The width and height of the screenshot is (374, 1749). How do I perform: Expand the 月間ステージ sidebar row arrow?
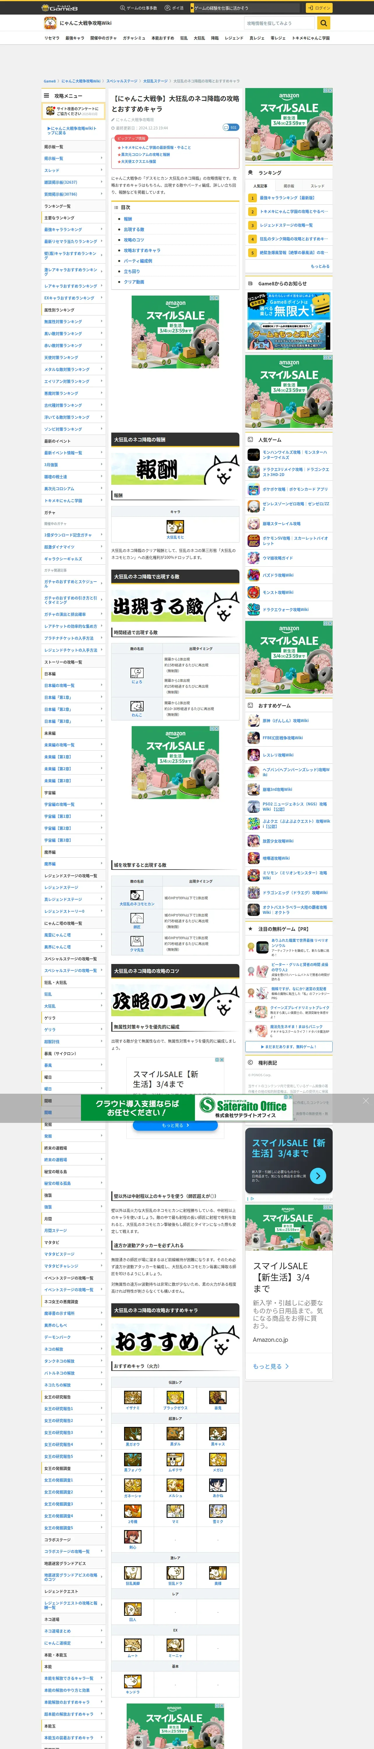coord(102,1230)
